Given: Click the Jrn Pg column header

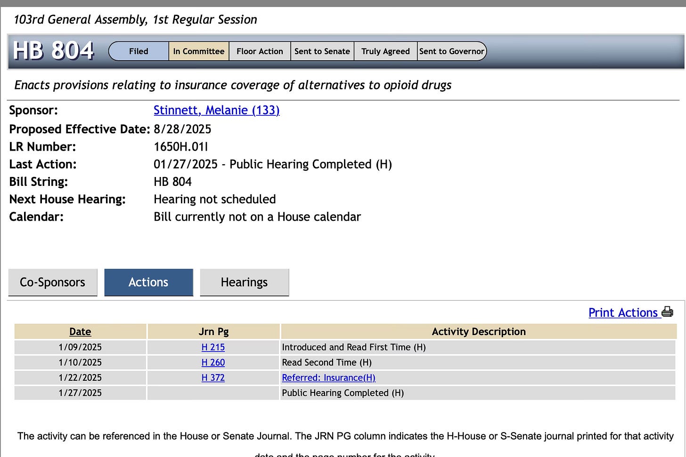Looking at the screenshot, I should click(x=213, y=331).
